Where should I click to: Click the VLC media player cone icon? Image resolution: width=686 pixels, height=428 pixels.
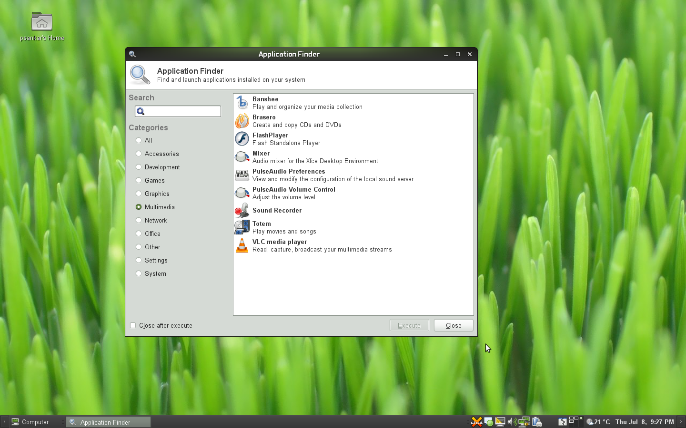242,245
